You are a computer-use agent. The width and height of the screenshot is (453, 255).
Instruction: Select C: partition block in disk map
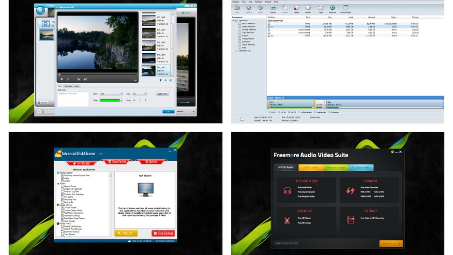[x=291, y=104]
